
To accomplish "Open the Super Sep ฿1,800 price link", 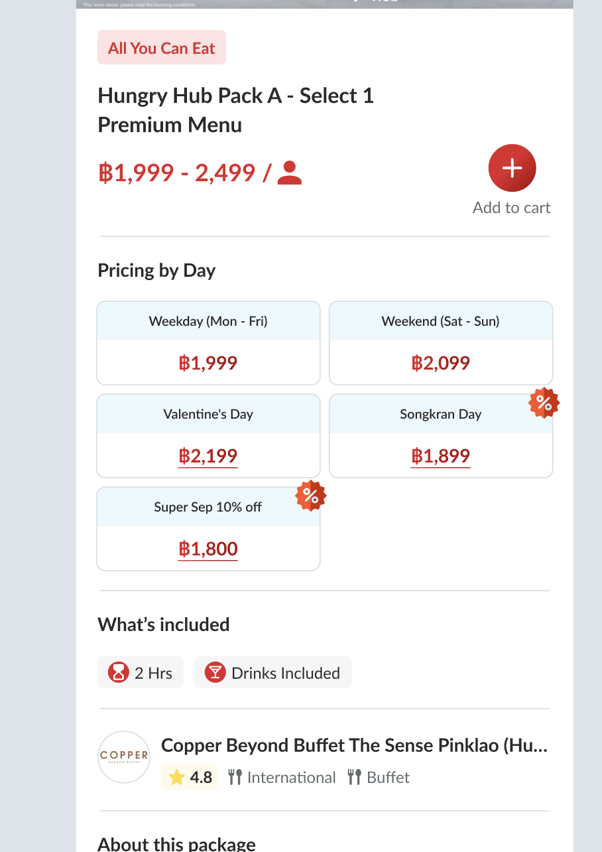I will click(x=208, y=549).
